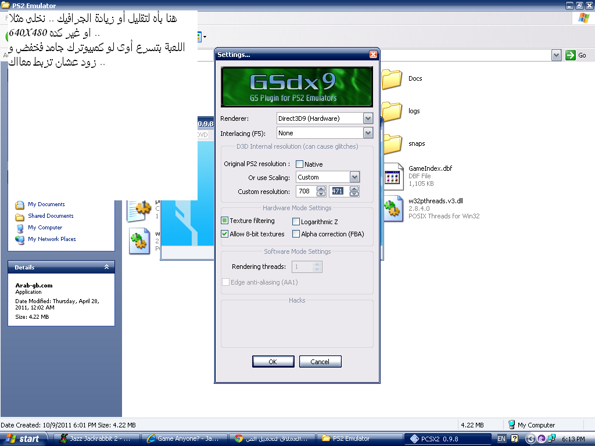Increase custom resolution width with up arrow
595x446 pixels.
(x=321, y=189)
